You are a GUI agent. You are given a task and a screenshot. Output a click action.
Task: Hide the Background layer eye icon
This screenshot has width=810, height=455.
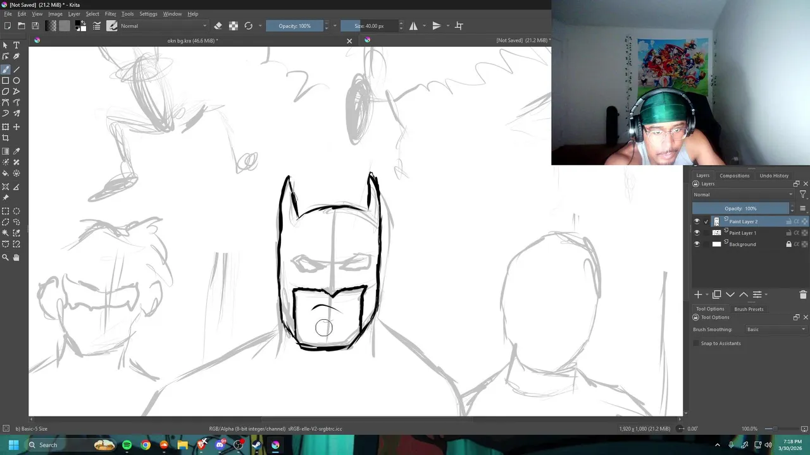(x=697, y=245)
